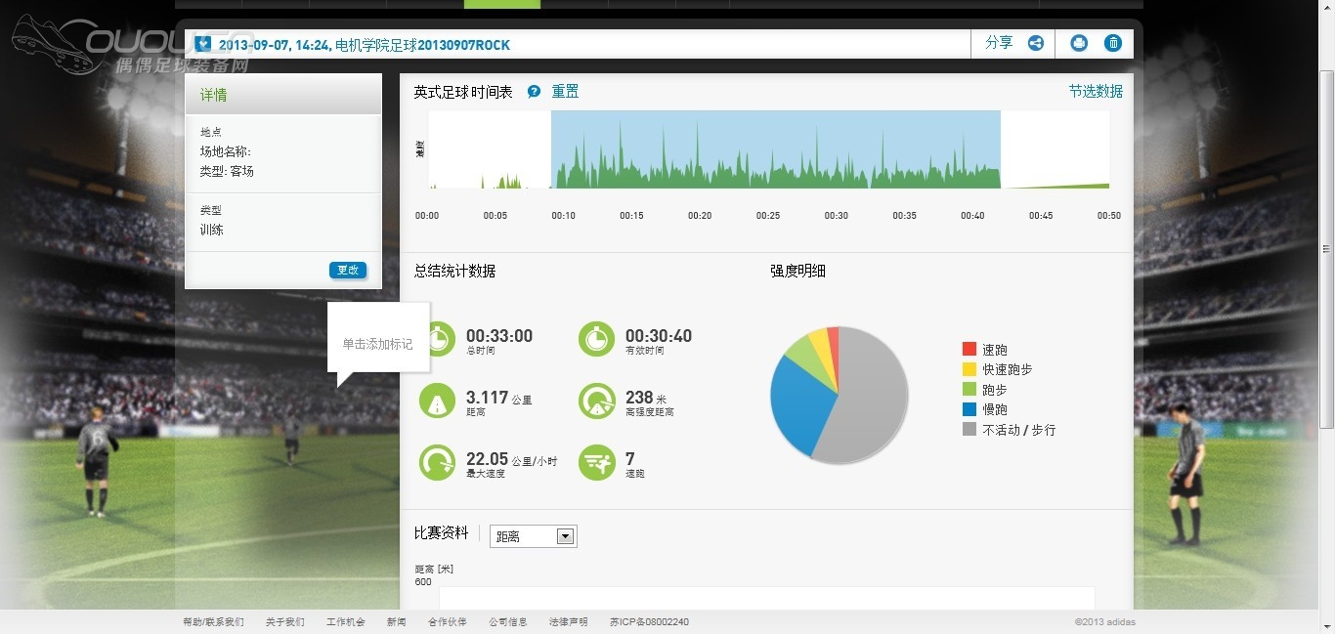The width and height of the screenshot is (1335, 634).
Task: Click the max speed gauge icon
Action: pos(438,462)
